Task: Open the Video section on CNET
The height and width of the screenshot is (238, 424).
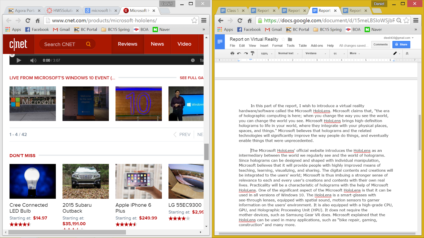Action: (184, 44)
